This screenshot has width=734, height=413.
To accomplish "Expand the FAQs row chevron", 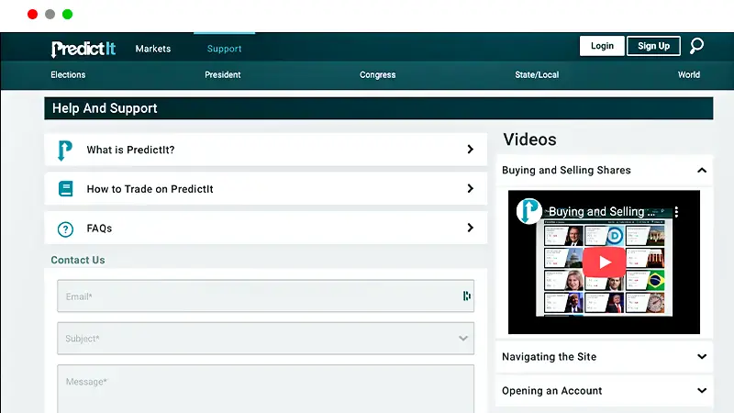I will (x=471, y=228).
